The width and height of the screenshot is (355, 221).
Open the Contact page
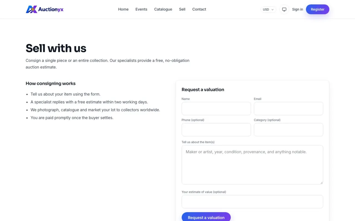[199, 9]
